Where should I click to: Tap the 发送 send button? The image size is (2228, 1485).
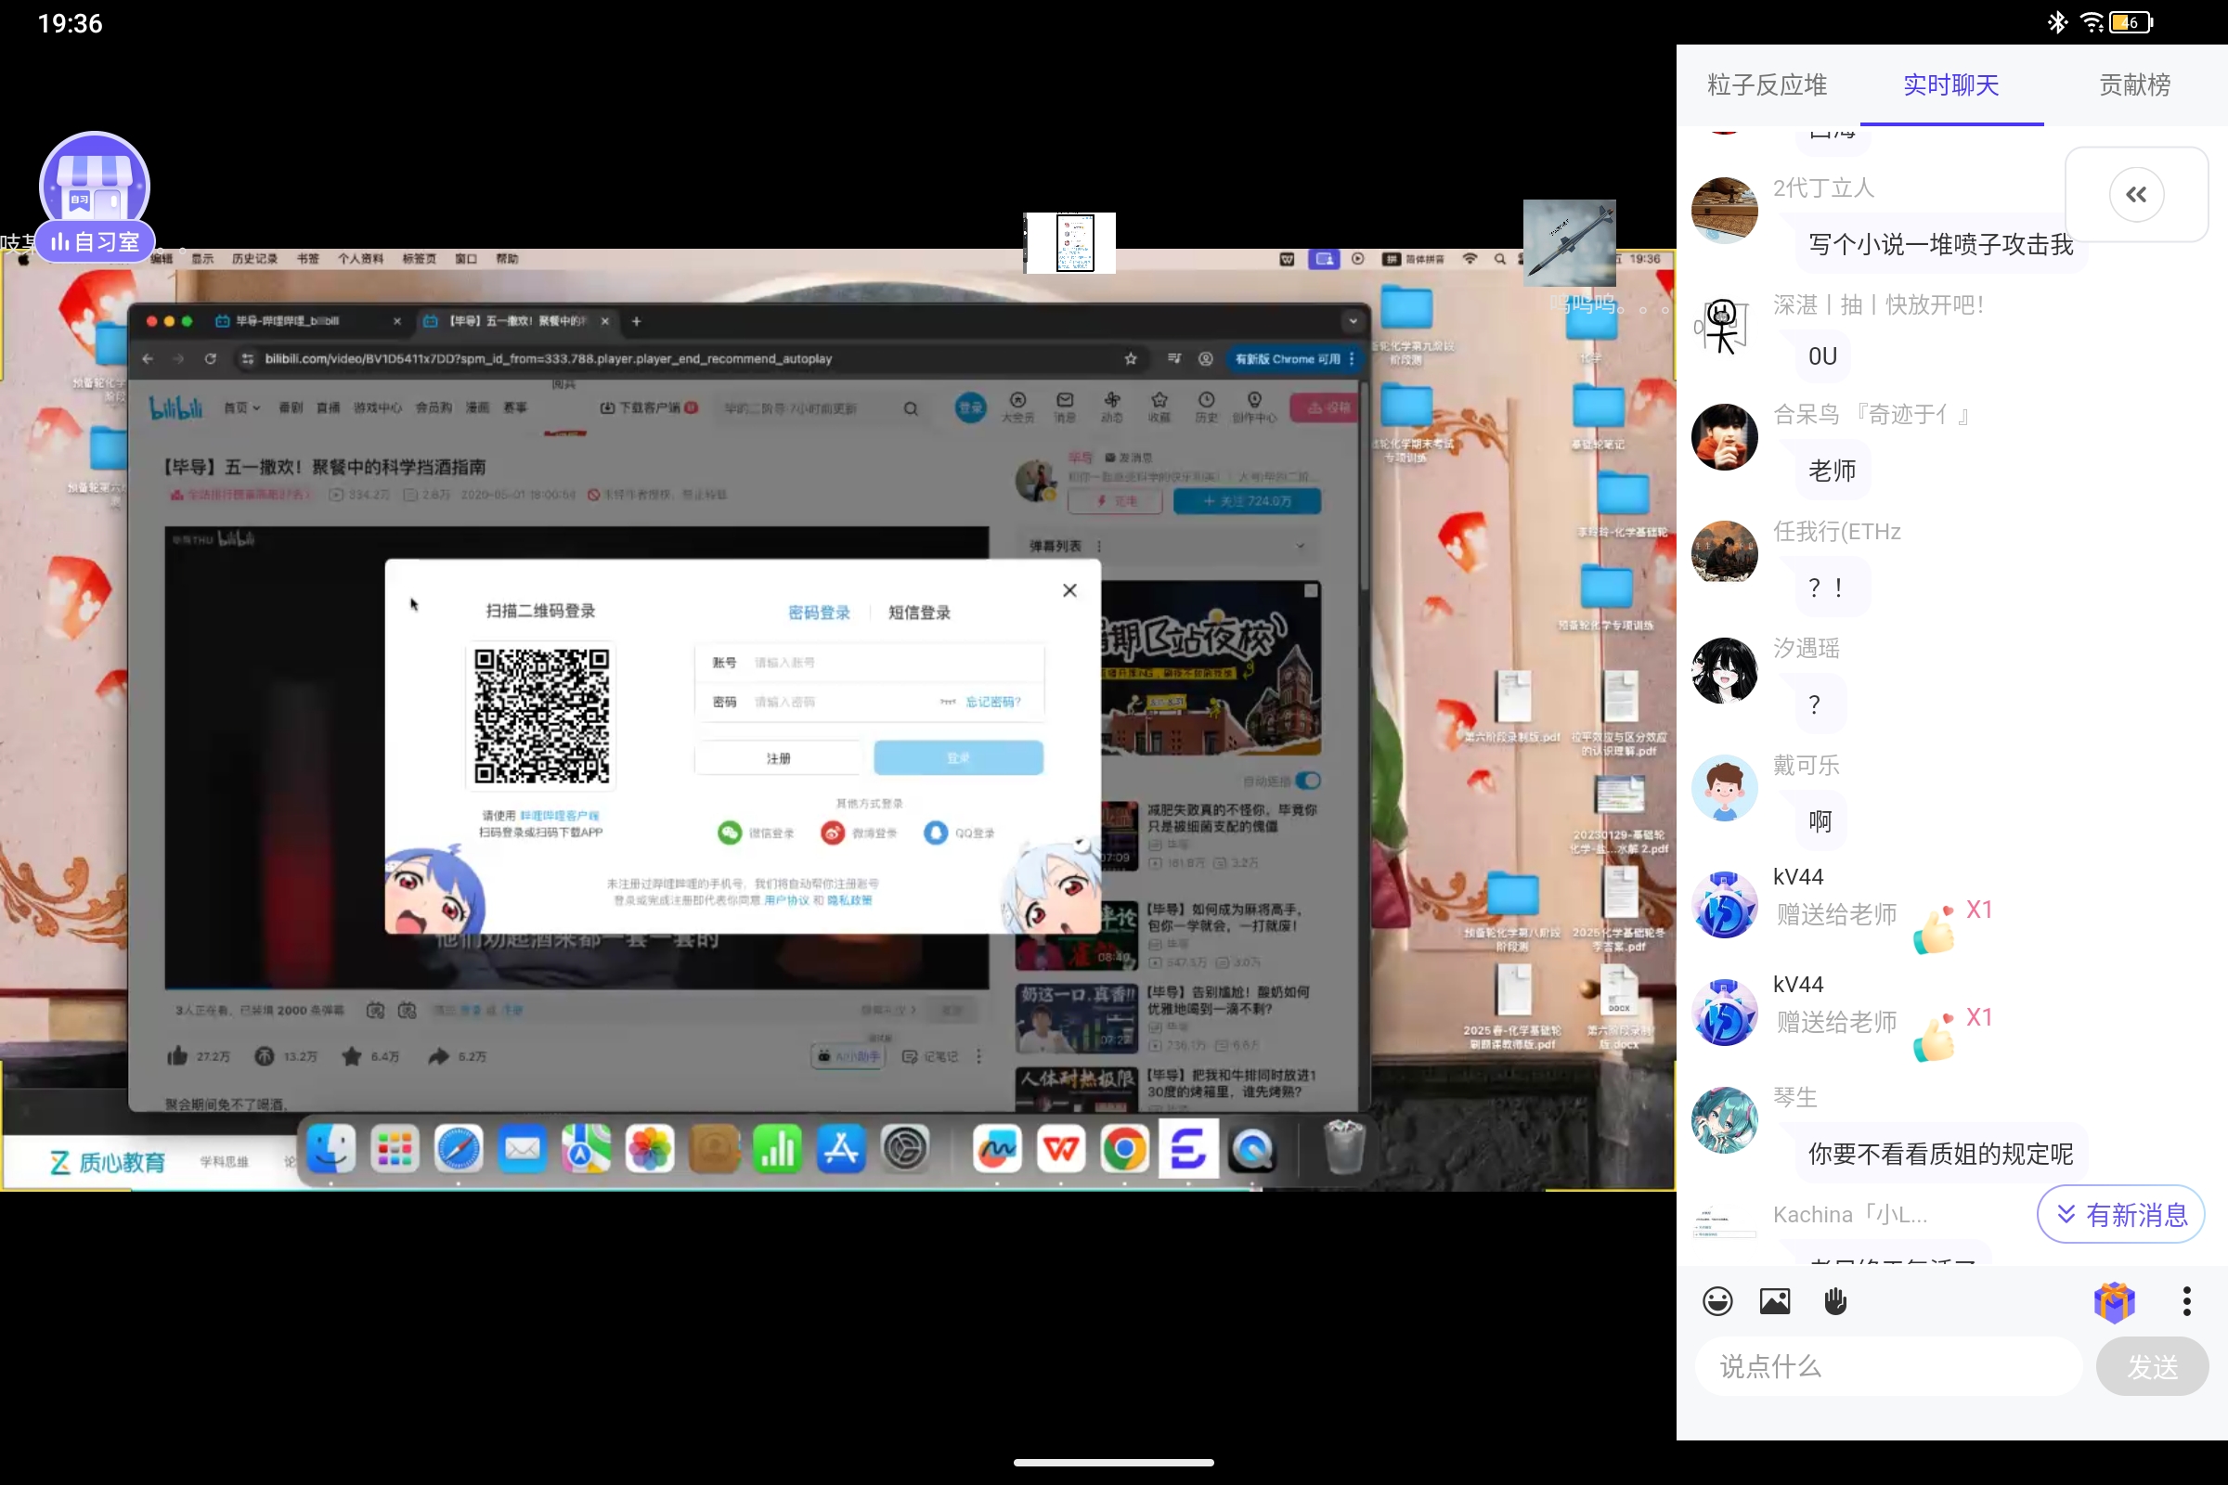(x=2152, y=1365)
